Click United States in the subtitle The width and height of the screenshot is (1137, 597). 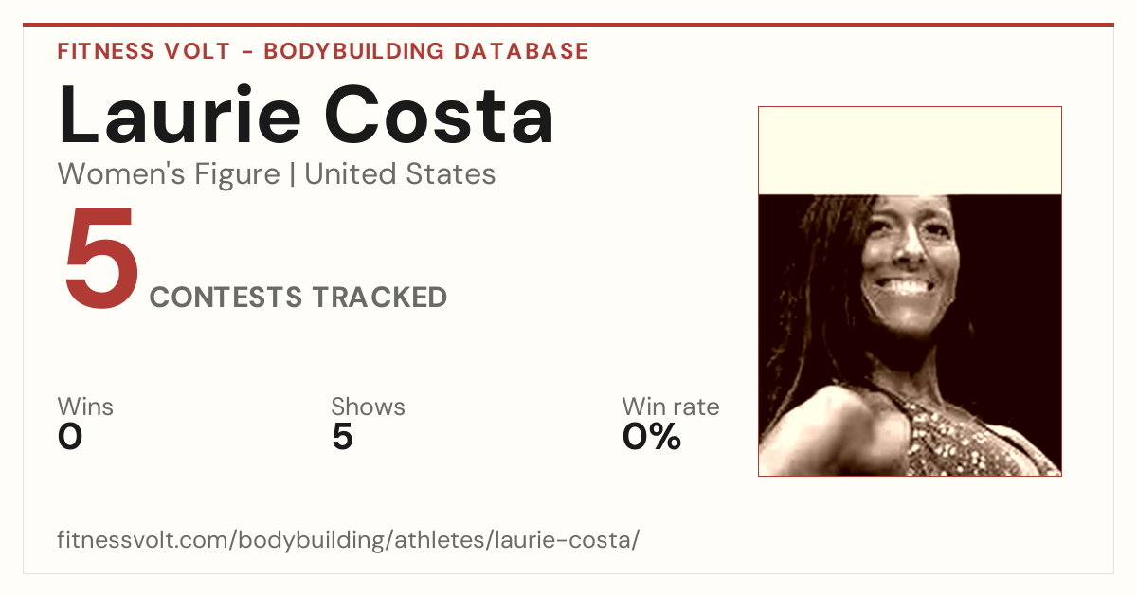click(x=400, y=174)
